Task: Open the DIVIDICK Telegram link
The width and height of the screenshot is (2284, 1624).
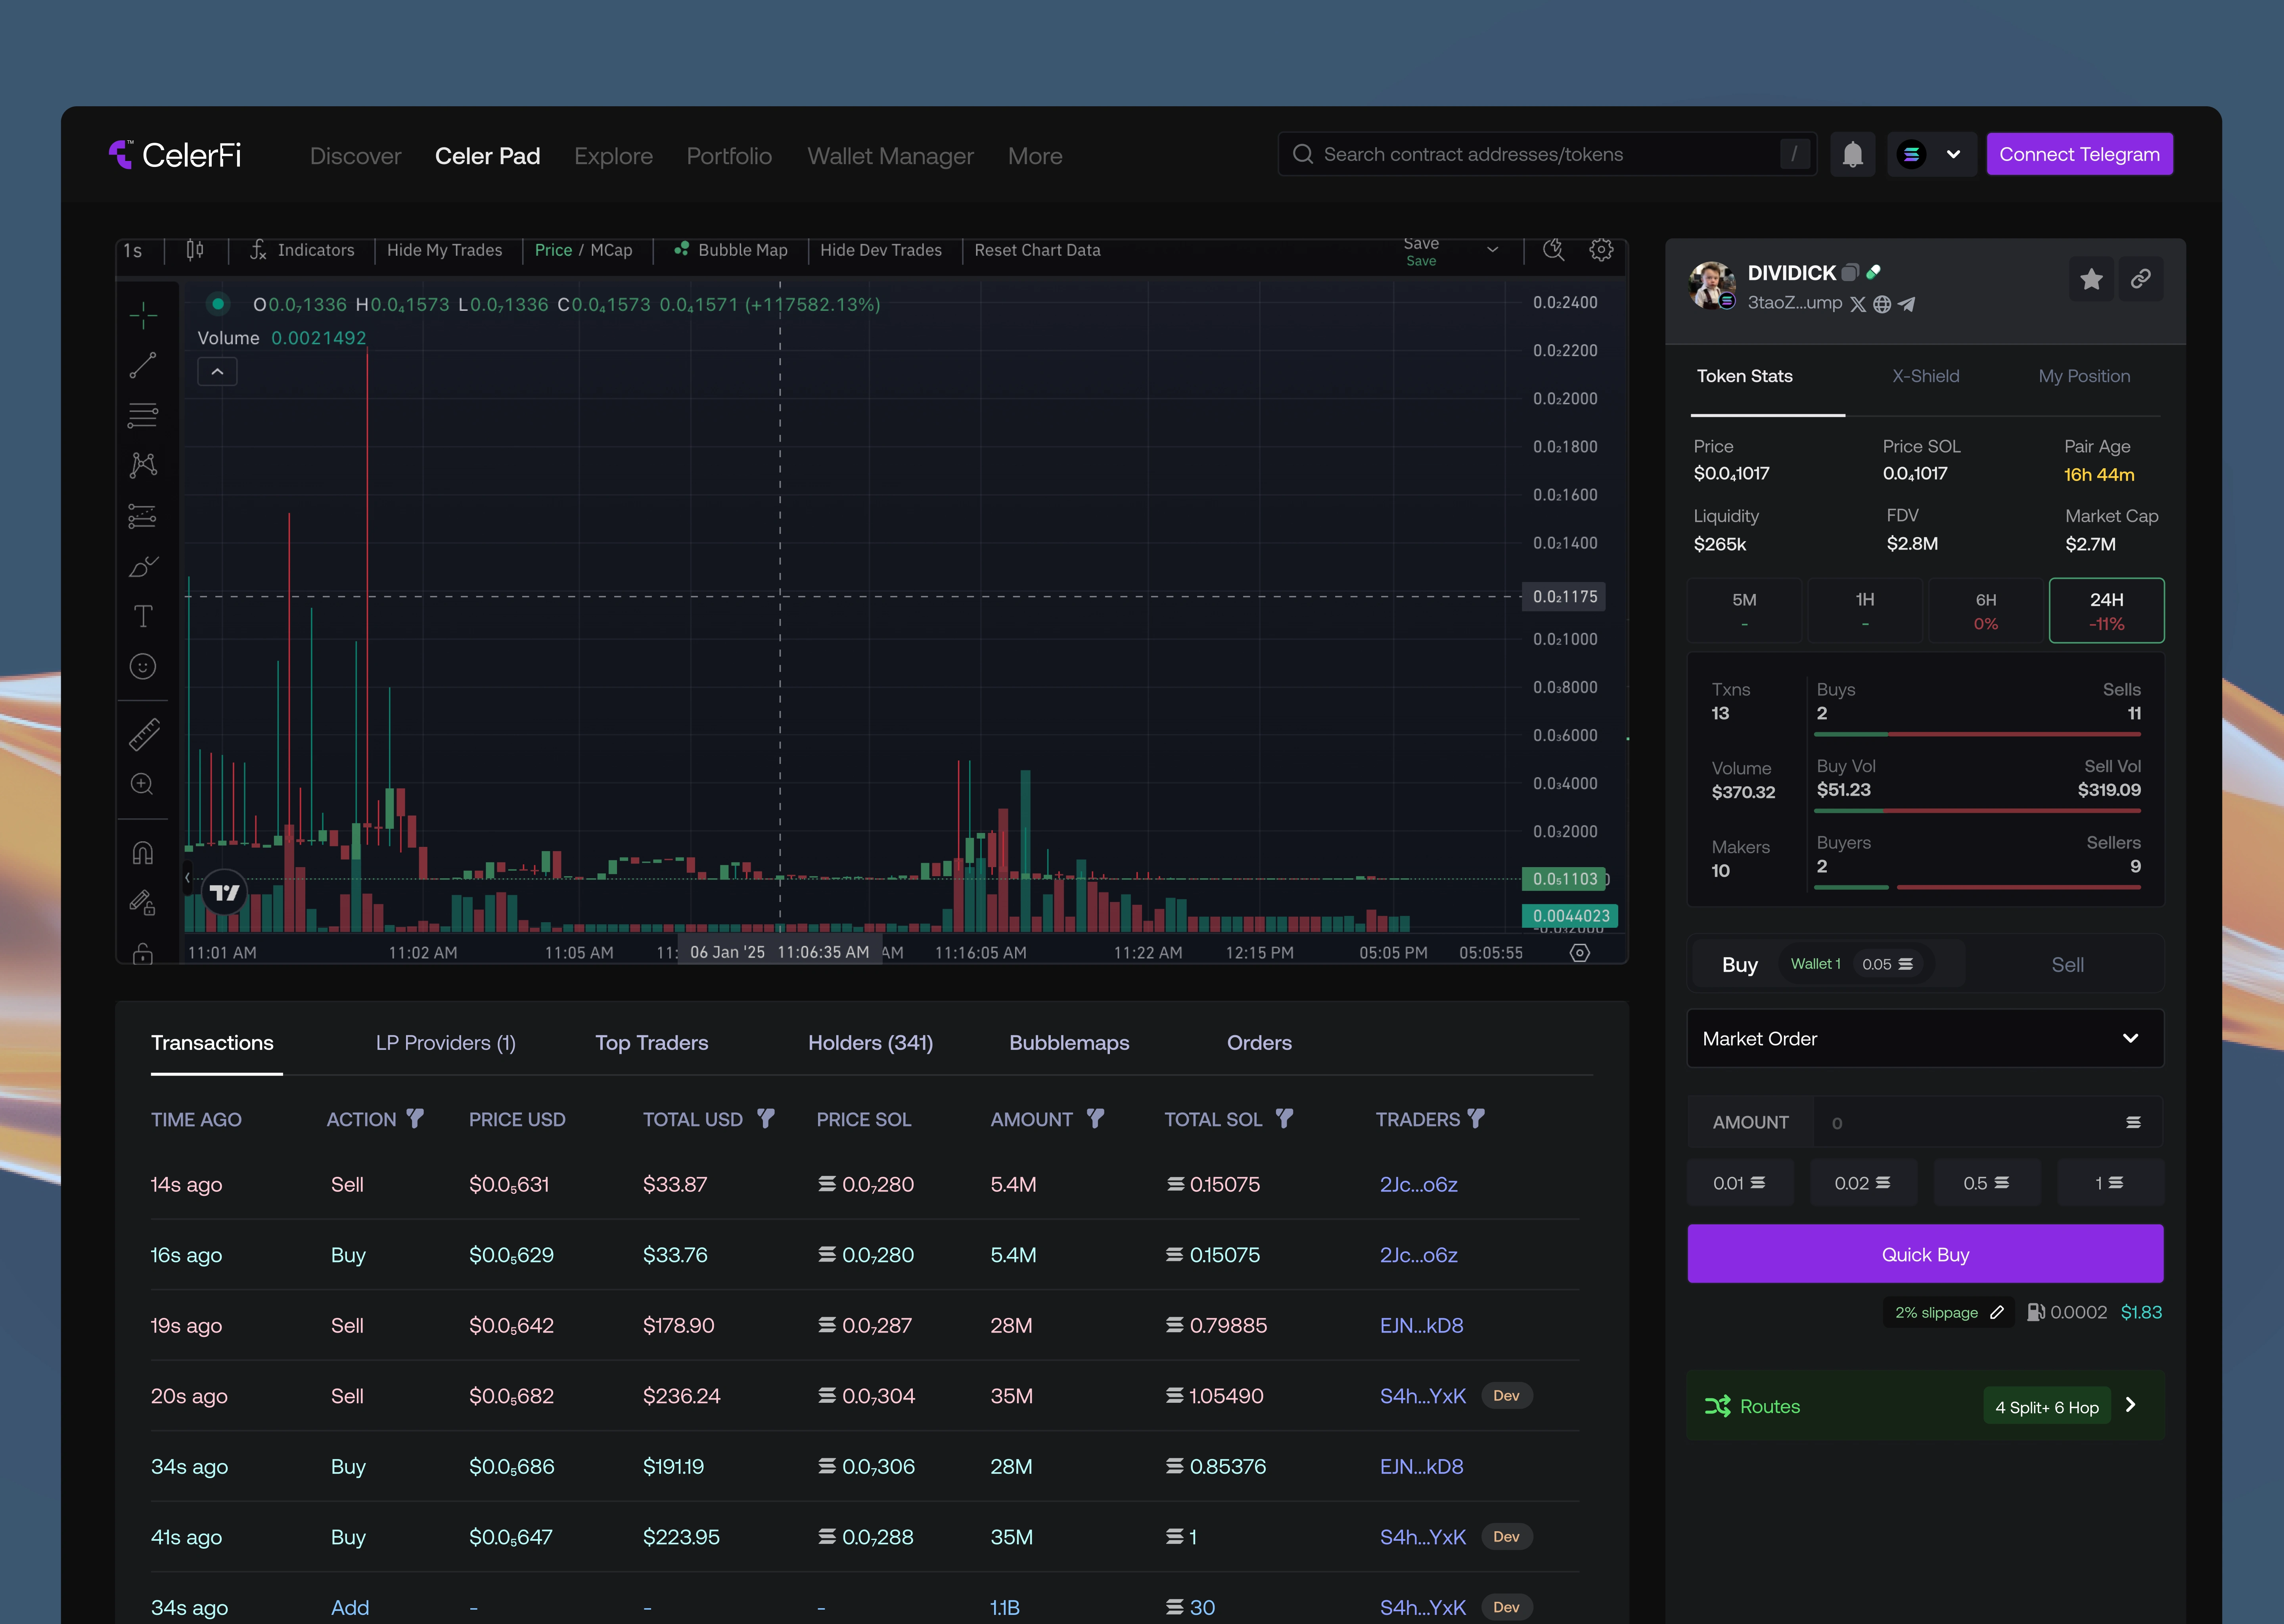Action: click(1907, 304)
